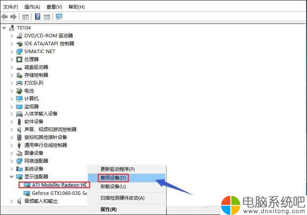The image size is (307, 215).
Task: Select the 存储控制器 label
Action: [36, 75]
